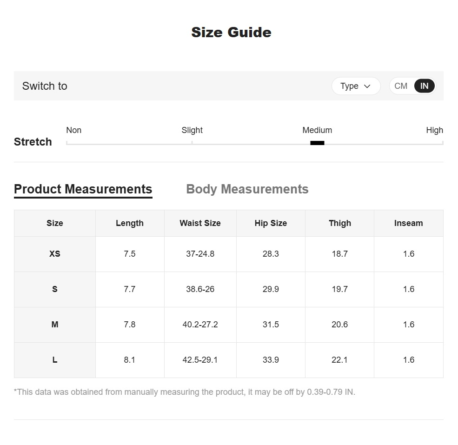The image size is (458, 445).
Task: Click the Length column header
Action: 130,223
